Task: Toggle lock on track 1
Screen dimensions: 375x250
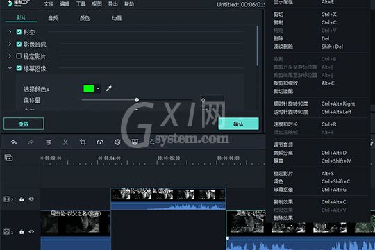Action: click(22, 231)
